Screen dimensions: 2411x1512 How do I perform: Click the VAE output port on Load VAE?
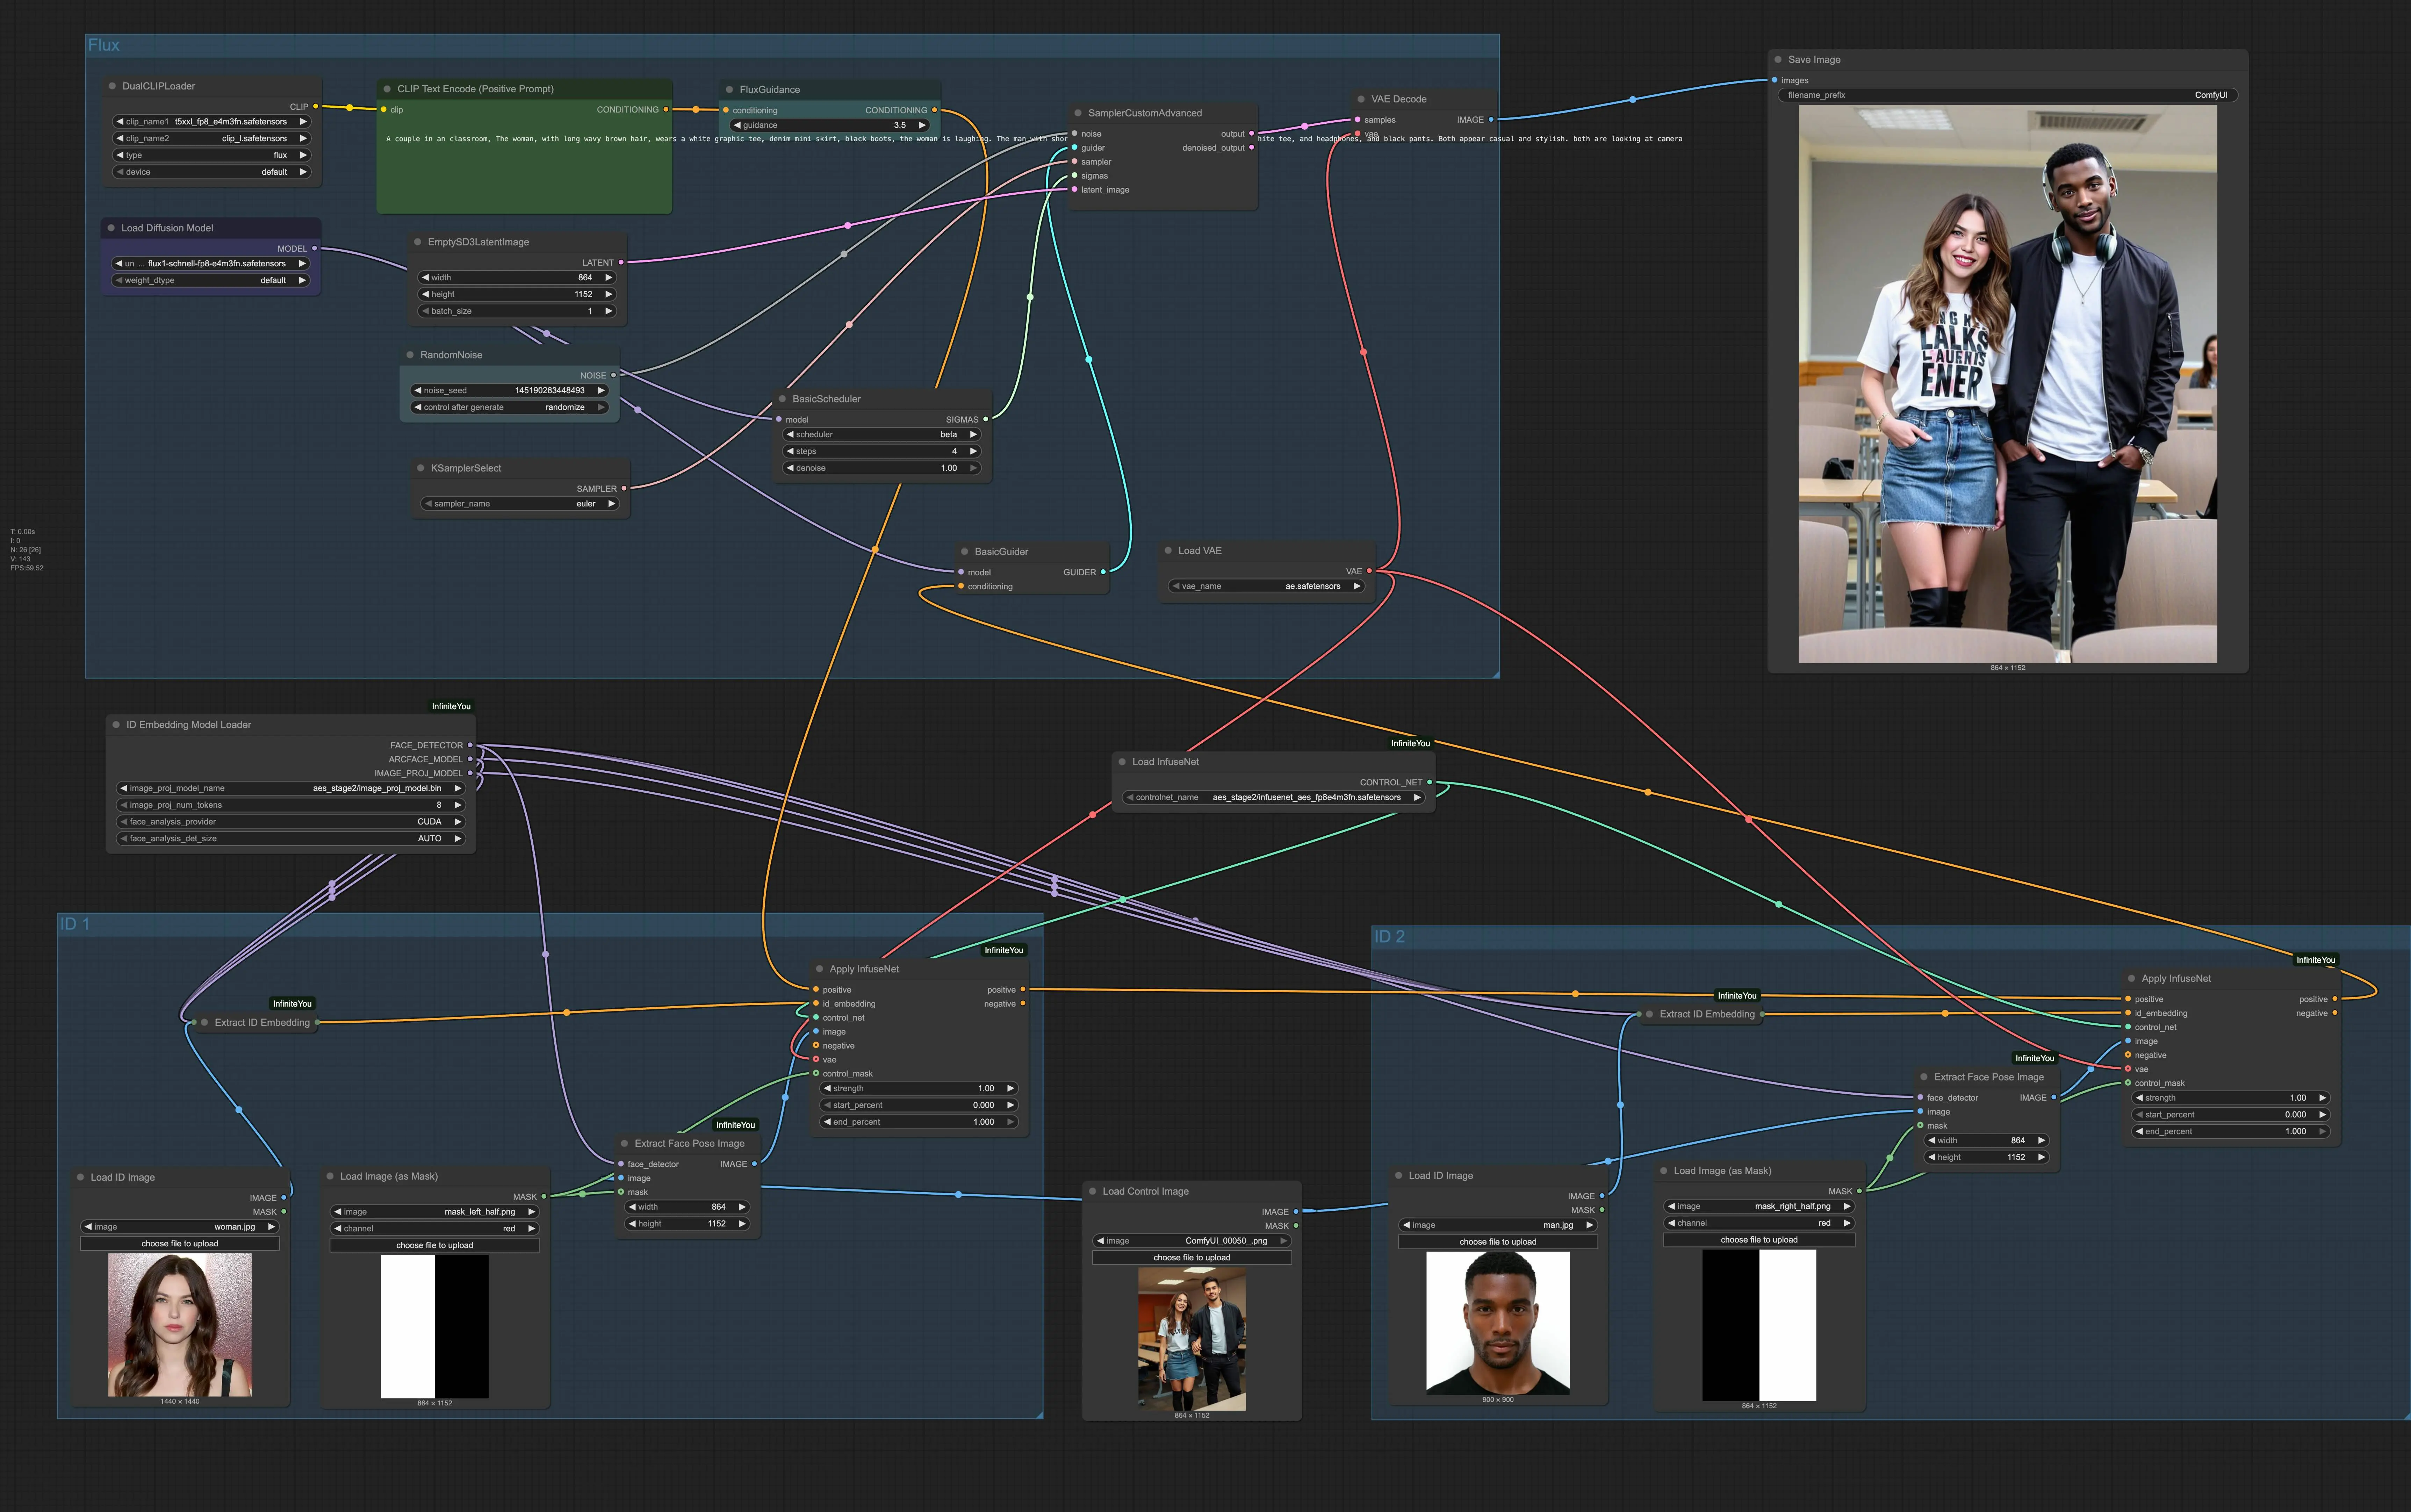coord(1369,571)
